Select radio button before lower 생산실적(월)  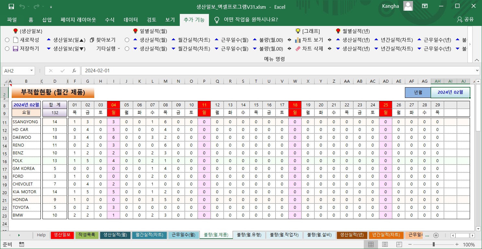[x=127, y=49]
